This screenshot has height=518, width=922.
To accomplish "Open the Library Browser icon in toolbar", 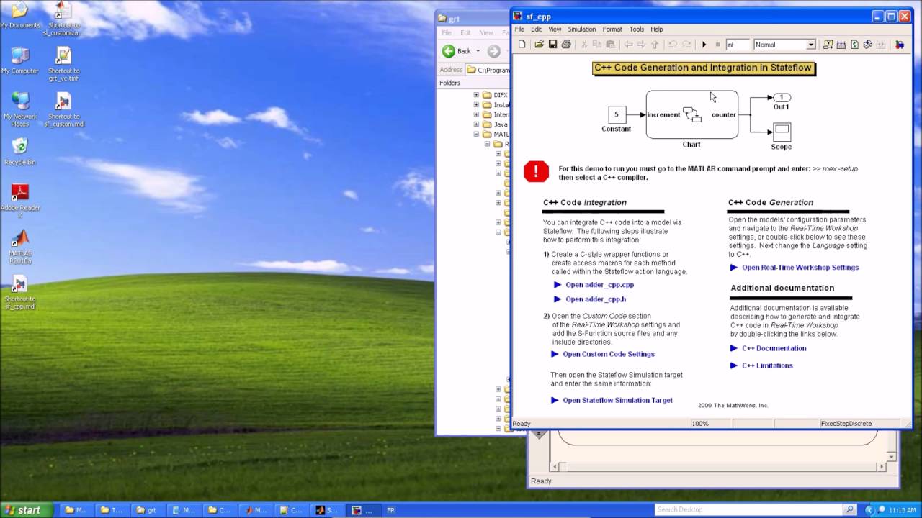I will tap(828, 45).
